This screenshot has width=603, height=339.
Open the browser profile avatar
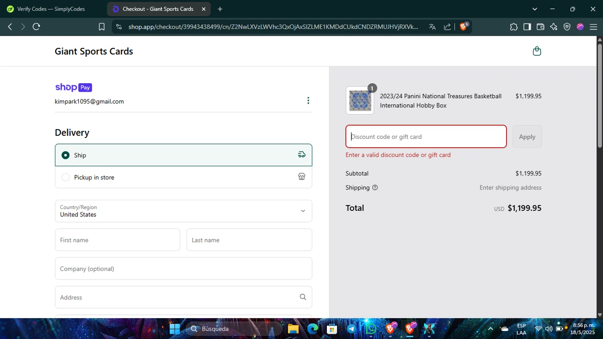(x=580, y=27)
